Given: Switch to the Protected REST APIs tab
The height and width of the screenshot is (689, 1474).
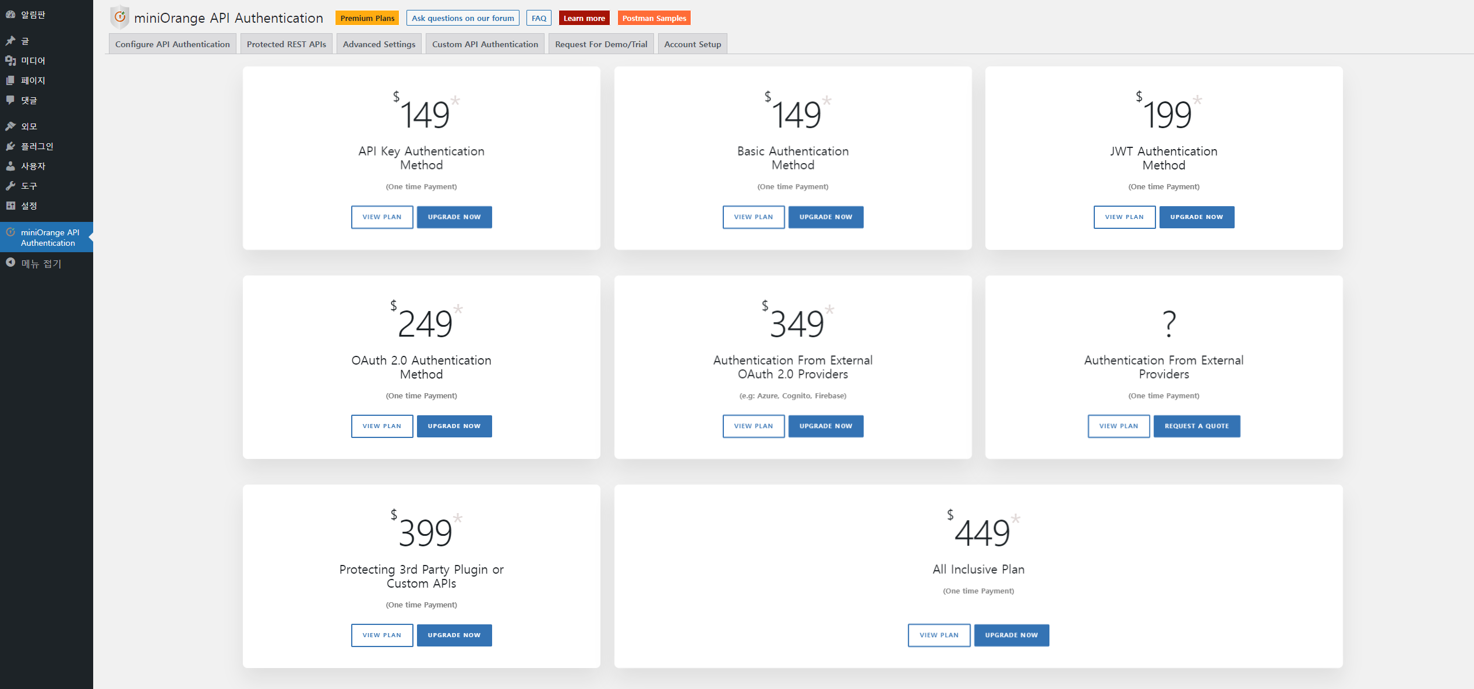Looking at the screenshot, I should (x=287, y=44).
